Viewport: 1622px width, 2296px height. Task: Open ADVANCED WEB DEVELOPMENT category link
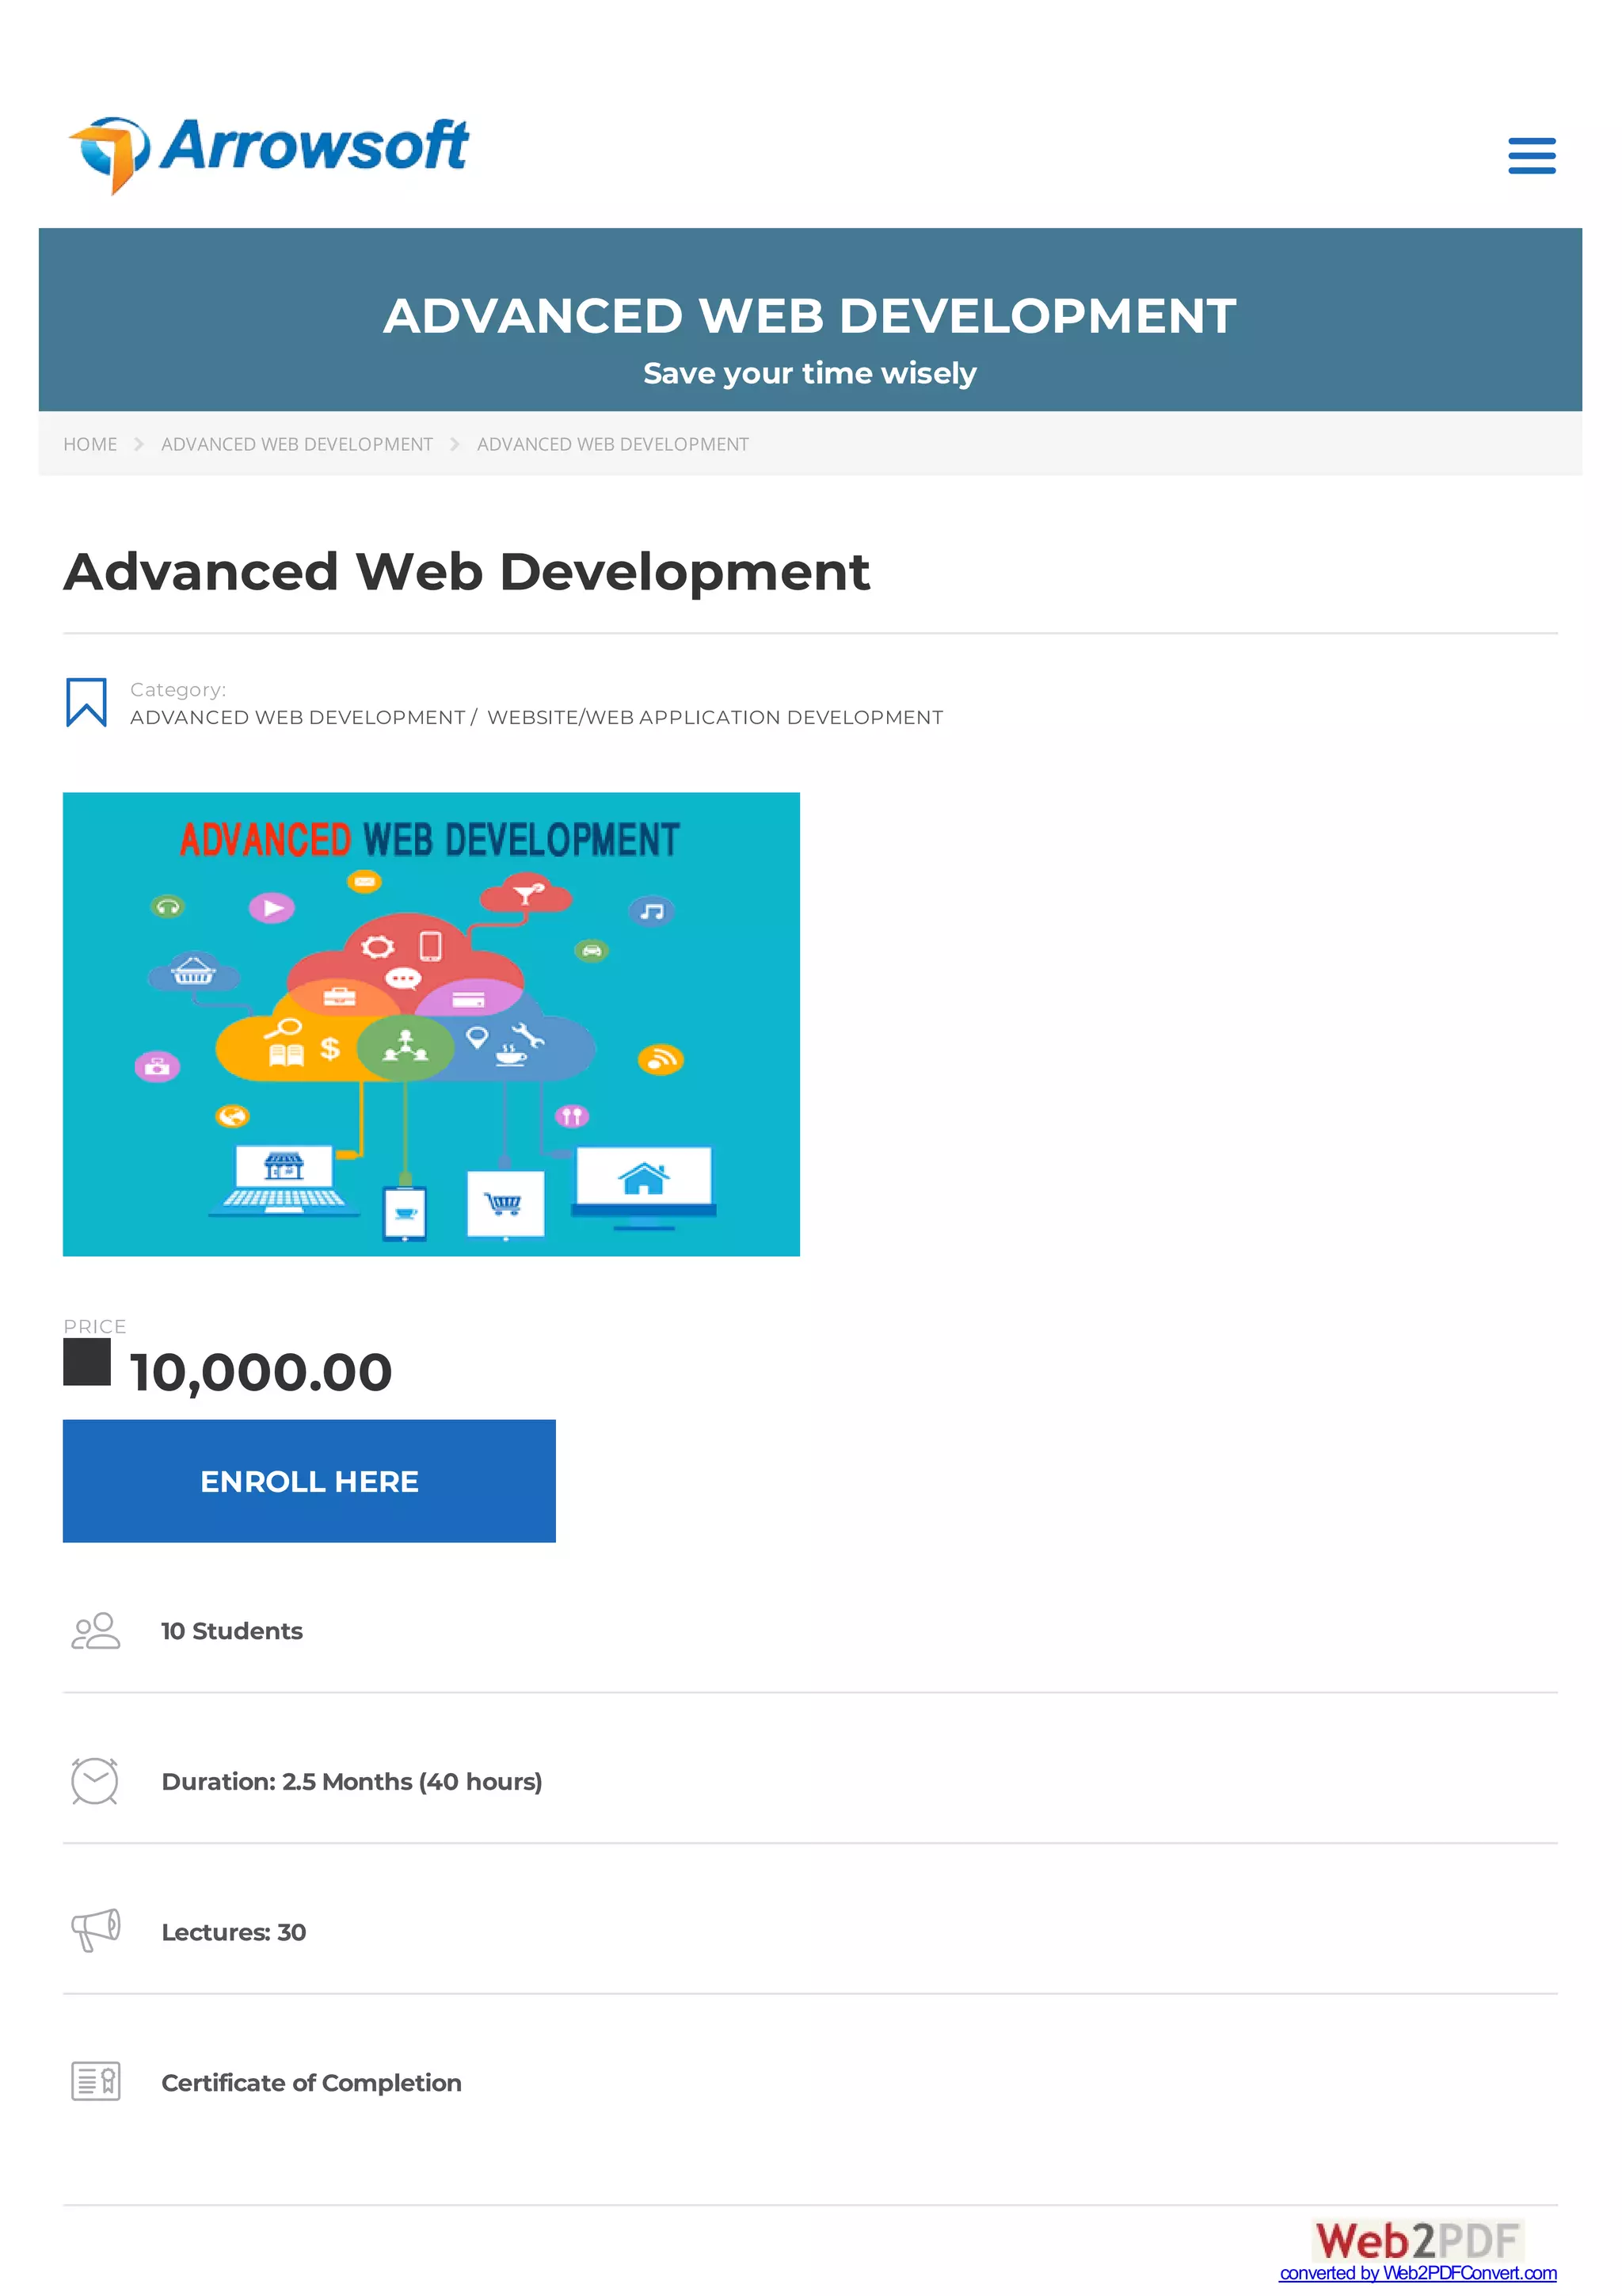click(x=298, y=717)
